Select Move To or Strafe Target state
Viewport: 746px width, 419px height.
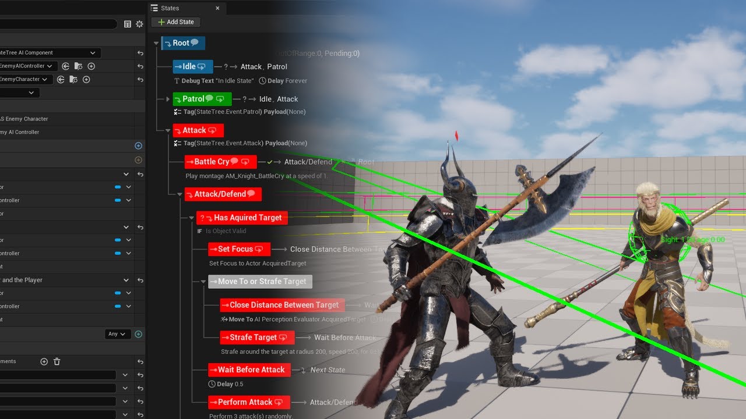261,282
